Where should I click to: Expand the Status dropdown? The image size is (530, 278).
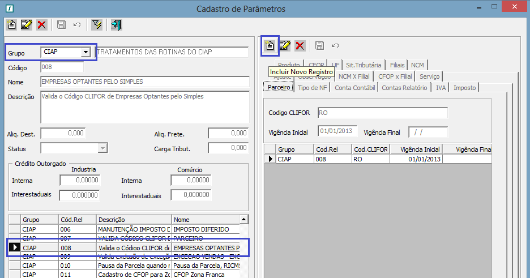102,148
